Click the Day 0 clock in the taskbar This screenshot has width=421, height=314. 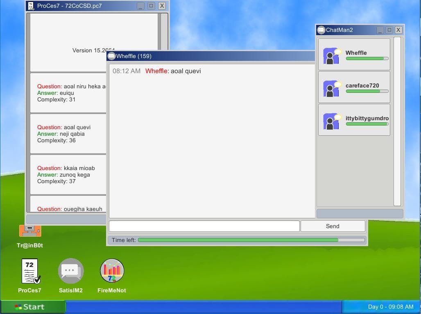coord(391,307)
